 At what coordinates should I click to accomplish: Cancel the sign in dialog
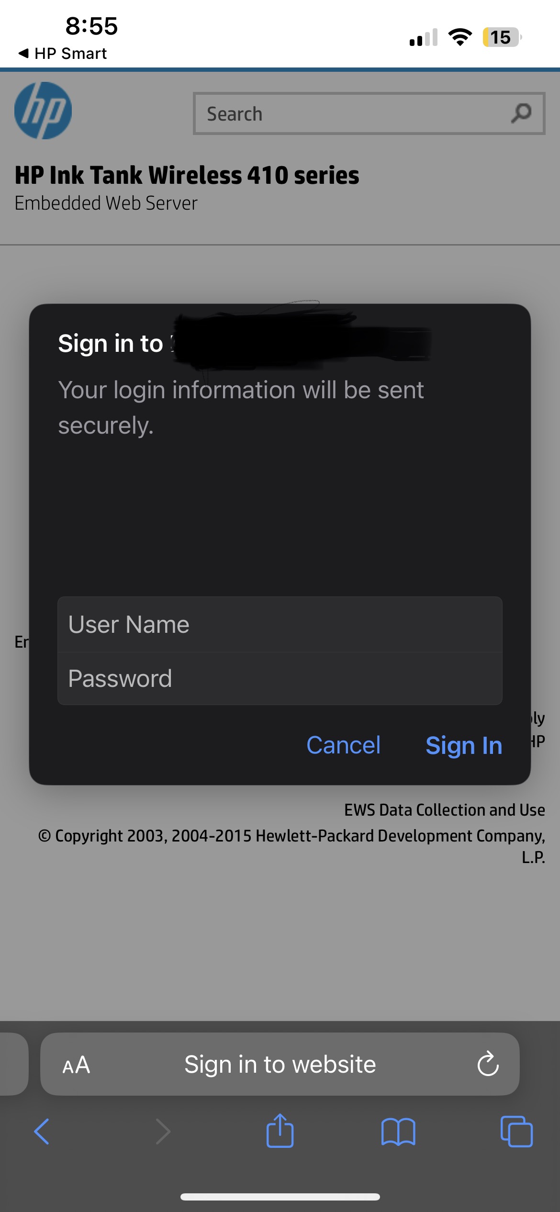343,745
